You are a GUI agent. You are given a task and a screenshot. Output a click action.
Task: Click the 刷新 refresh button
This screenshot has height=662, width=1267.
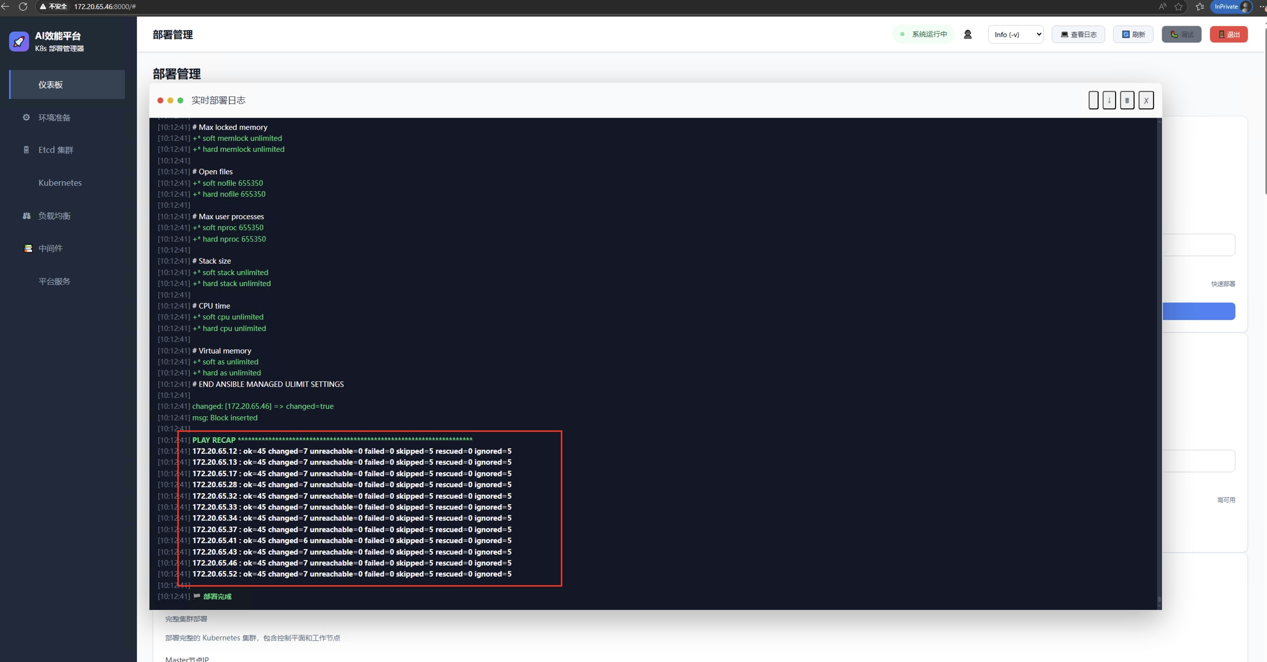(x=1133, y=34)
